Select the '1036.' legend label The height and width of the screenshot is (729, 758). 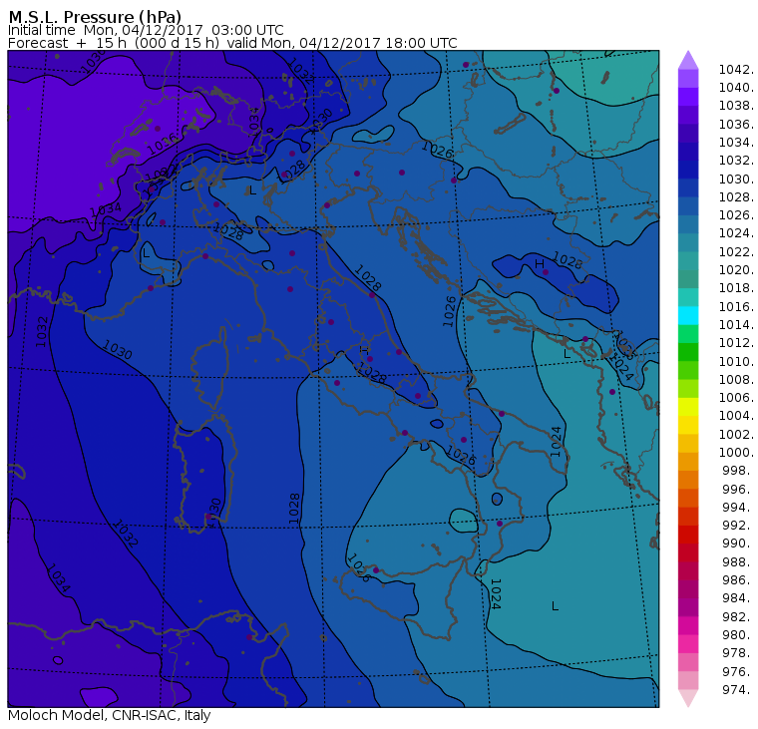(736, 125)
